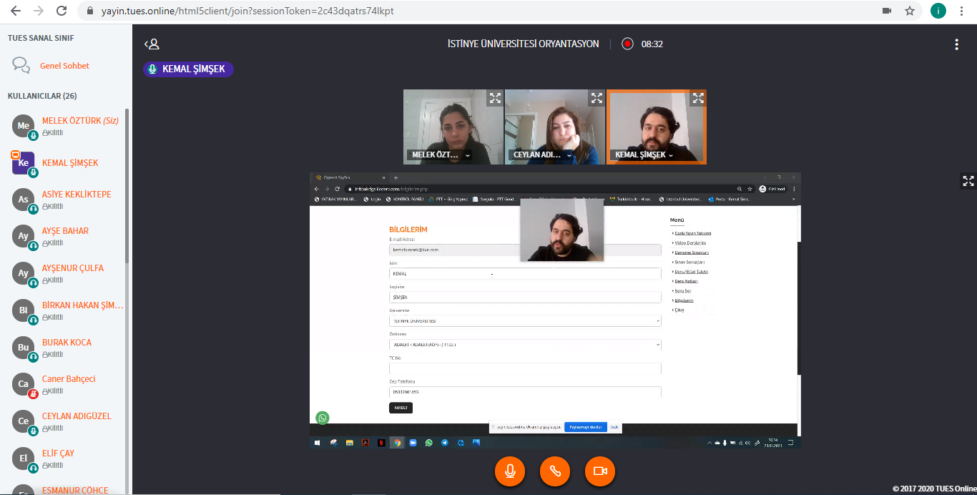Viewport: 977px width, 495px height.
Task: Click user AYŞE BAHAR in list
Action: coord(65,231)
